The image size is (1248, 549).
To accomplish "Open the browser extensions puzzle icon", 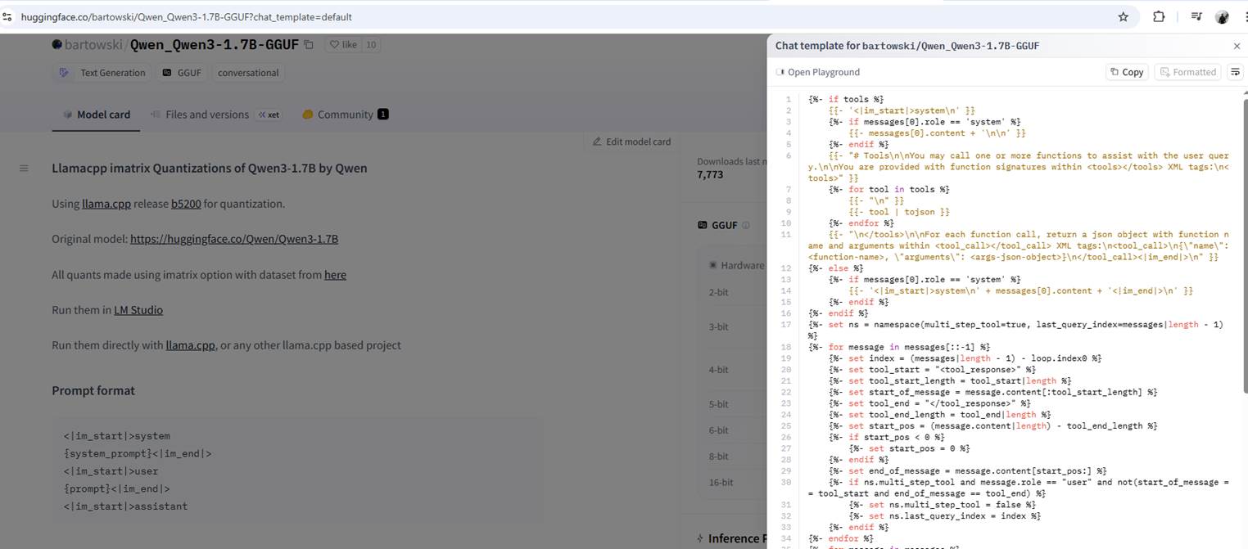I will (x=1159, y=16).
